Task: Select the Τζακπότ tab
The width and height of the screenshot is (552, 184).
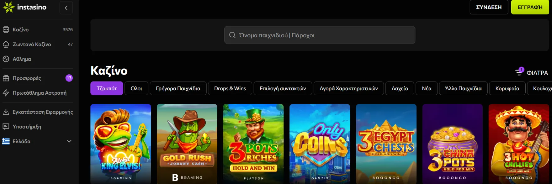Action: tap(107, 88)
